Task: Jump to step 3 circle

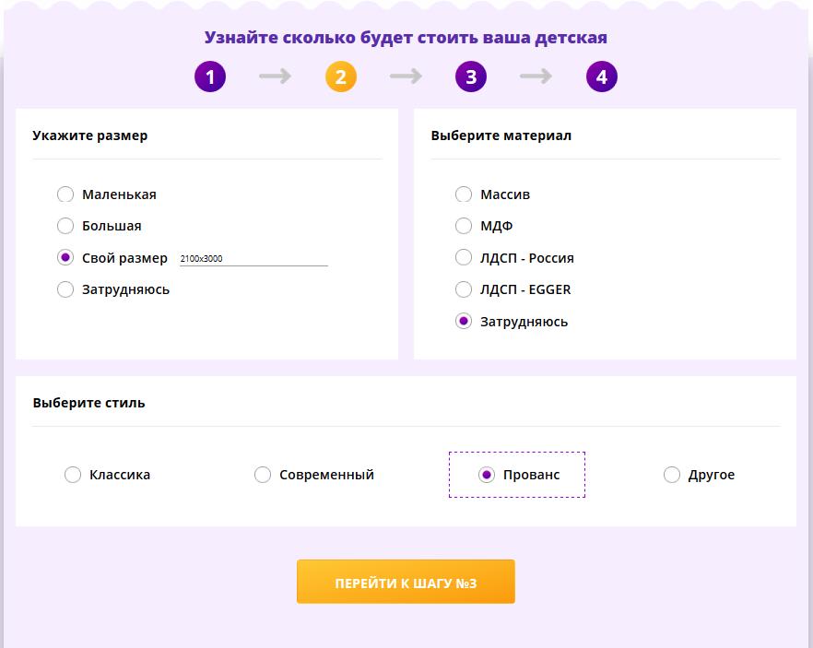Action: [x=471, y=77]
